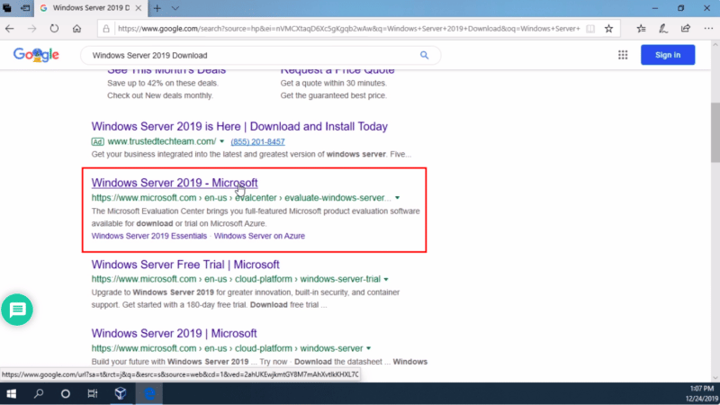
Task: Click the Google search magnifier icon
Action: [x=425, y=55]
